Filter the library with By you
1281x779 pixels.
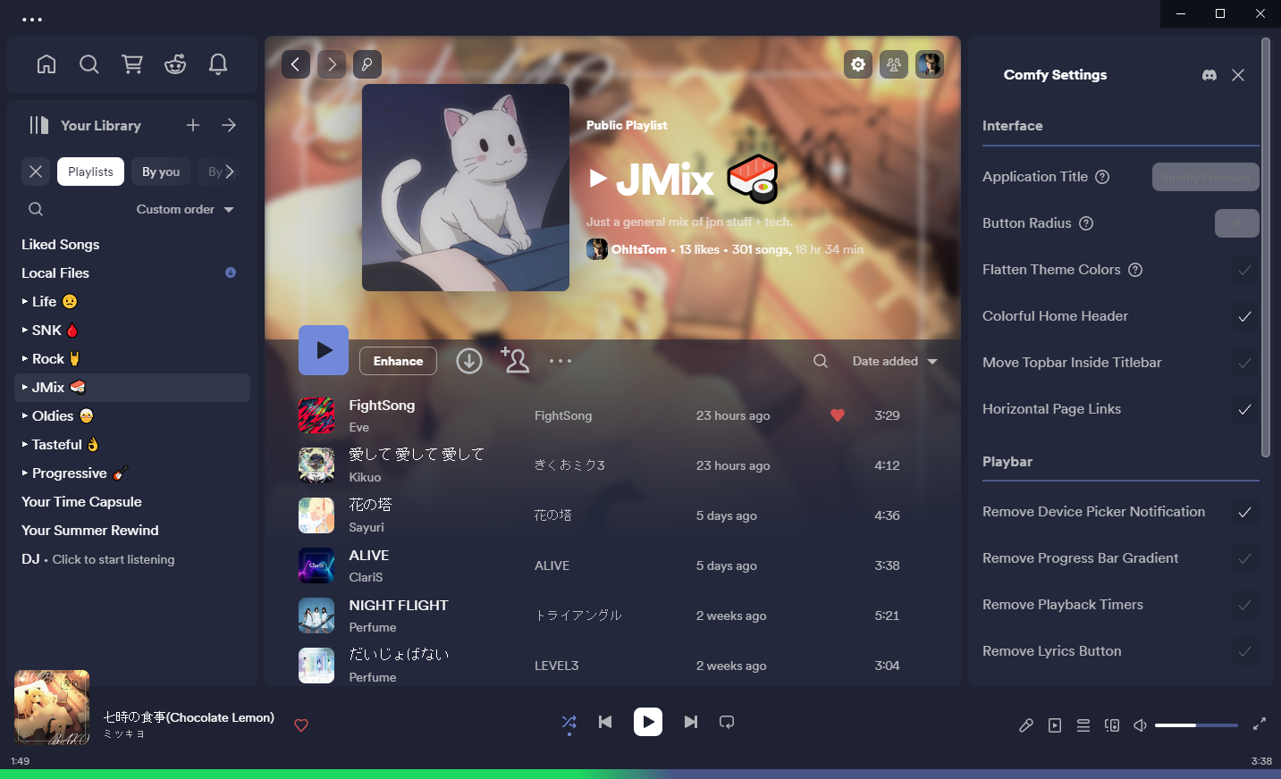click(161, 172)
